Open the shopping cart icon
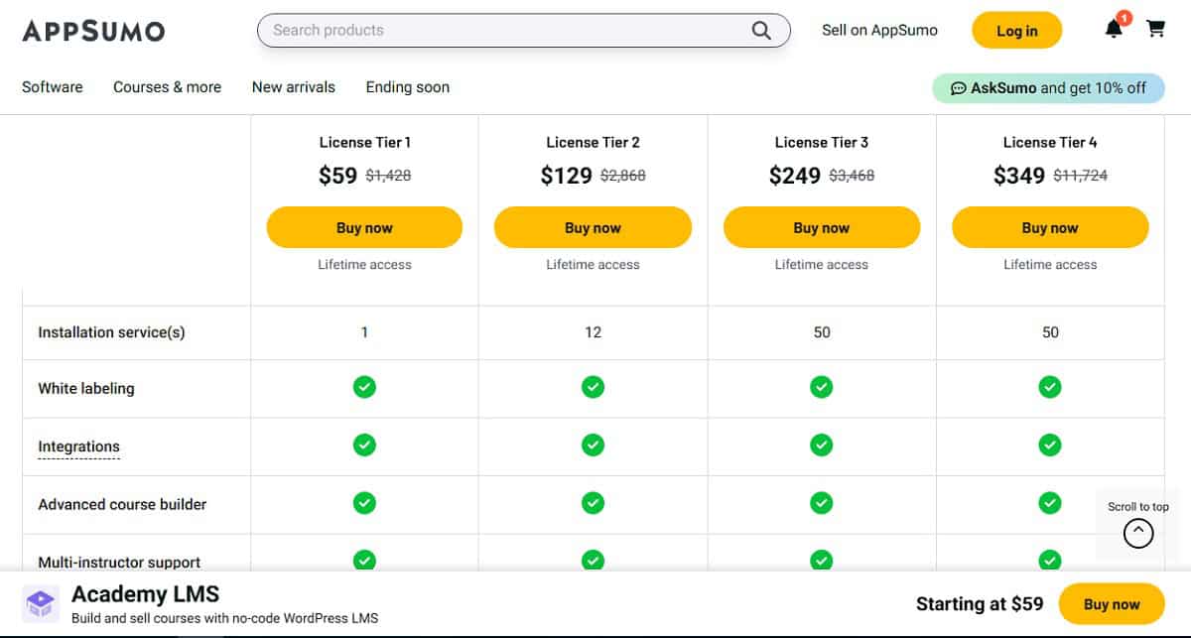Viewport: 1191px width, 638px height. click(1155, 29)
